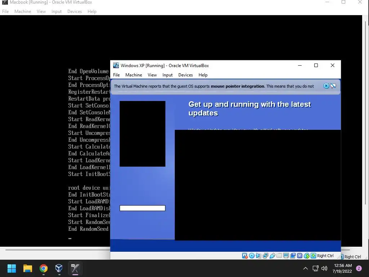Open clock showing 12:56 AM
This screenshot has width=369, height=277.
coord(342,268)
